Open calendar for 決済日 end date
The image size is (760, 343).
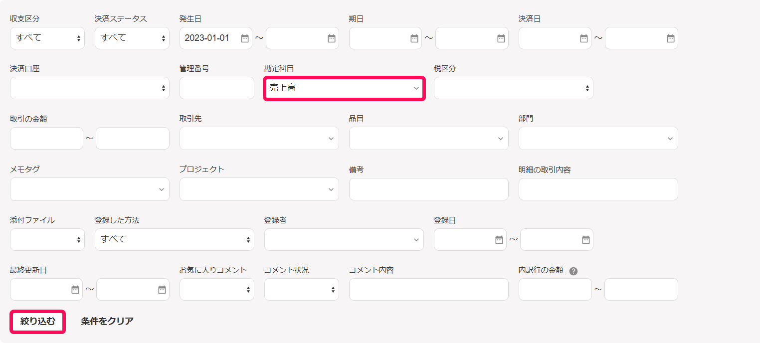(x=671, y=38)
